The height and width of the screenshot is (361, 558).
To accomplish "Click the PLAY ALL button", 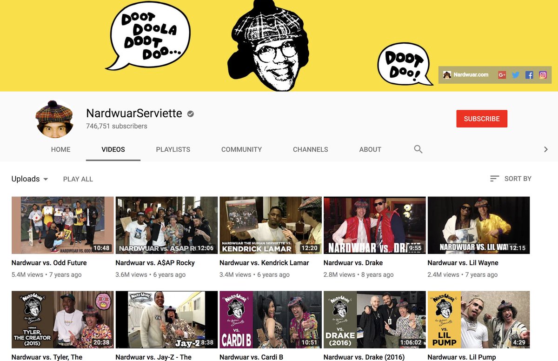I will pyautogui.click(x=78, y=179).
